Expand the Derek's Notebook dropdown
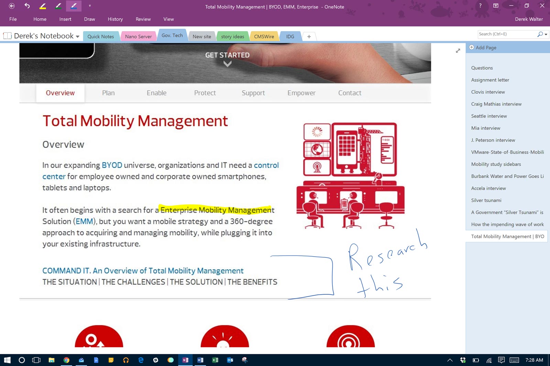Viewport: 550px width, 366px height. [x=78, y=36]
